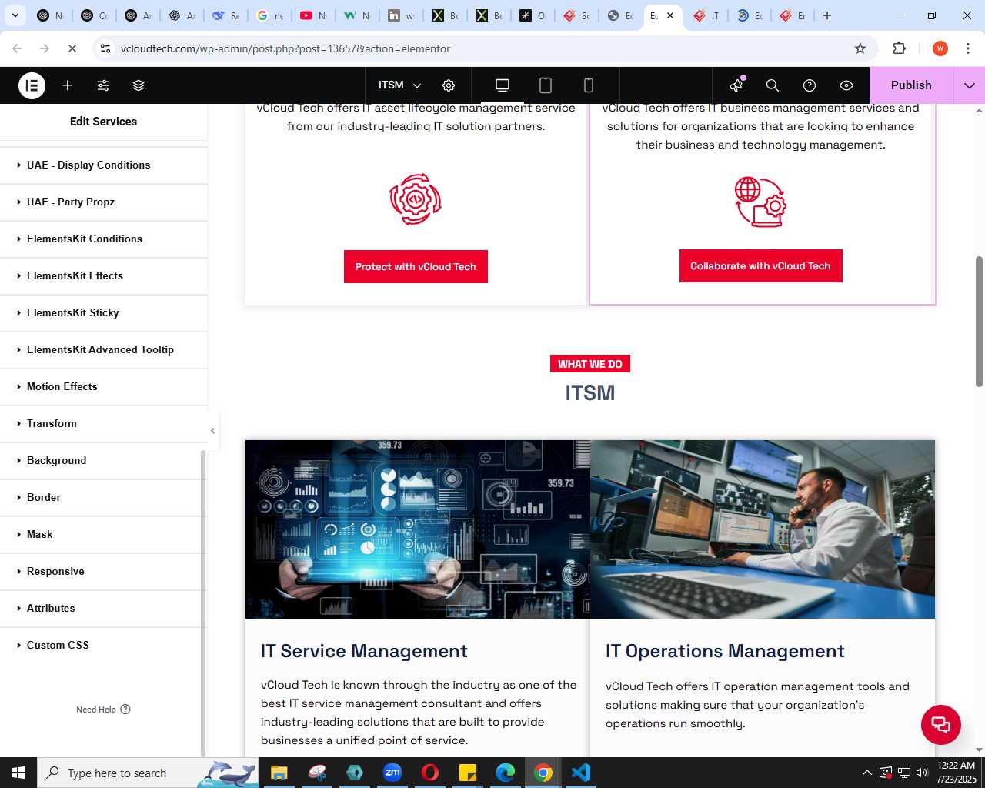Expand ElementsKit Sticky section
The height and width of the screenshot is (788, 985).
(103, 312)
